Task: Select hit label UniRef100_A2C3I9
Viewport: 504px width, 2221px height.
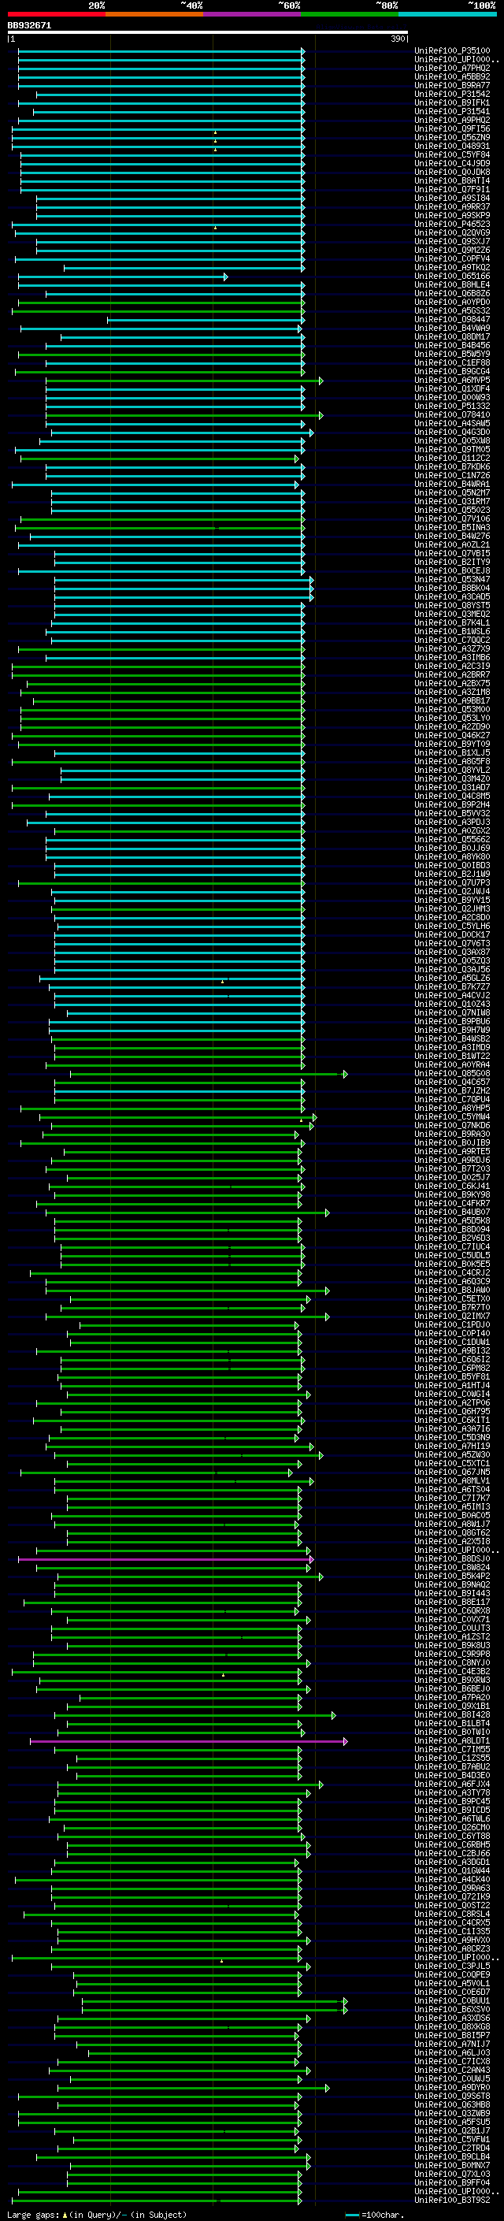Action: pos(452,667)
